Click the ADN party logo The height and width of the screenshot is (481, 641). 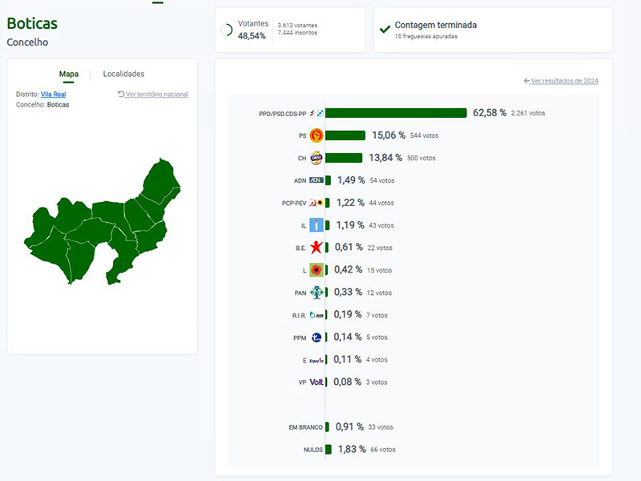coord(316,180)
